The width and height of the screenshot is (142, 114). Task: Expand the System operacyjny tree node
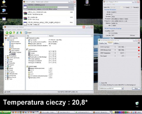pos(6,58)
